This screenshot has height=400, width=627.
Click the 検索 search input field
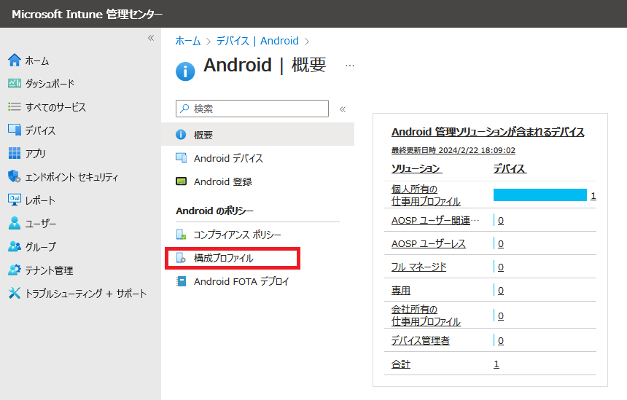coord(252,109)
